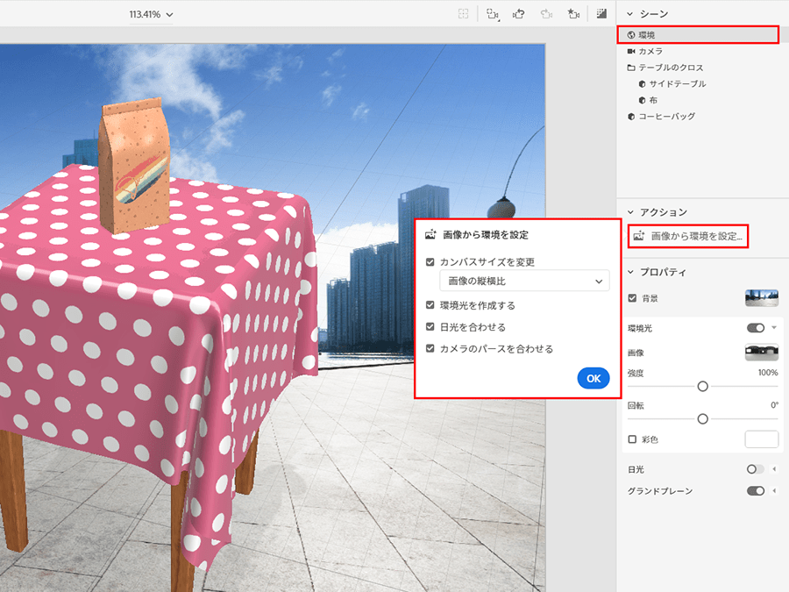The width and height of the screenshot is (789, 592).
Task: Click the 0° 回転 value
Action: click(x=774, y=404)
